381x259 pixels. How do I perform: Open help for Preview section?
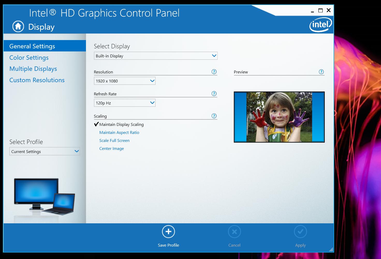321,72
